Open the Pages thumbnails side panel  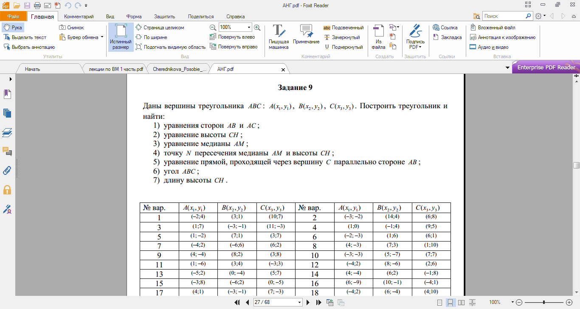pyautogui.click(x=7, y=113)
